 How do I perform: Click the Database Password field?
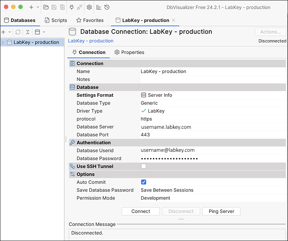coord(213,158)
